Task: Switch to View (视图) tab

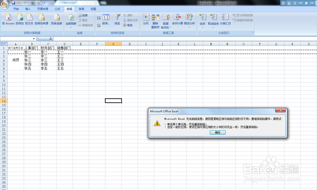Action: point(94,9)
